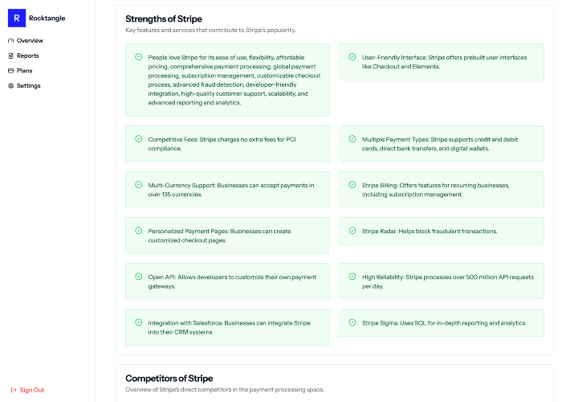This screenshot has width=574, height=402.
Task: Click the check icon beside Stripe Radar
Action: coord(352,231)
